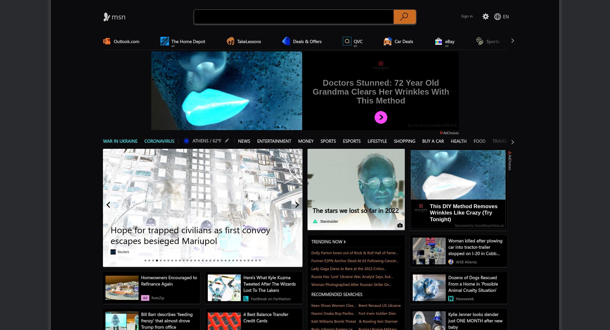
Task: Go to next headline slide arrow
Action: [297, 205]
